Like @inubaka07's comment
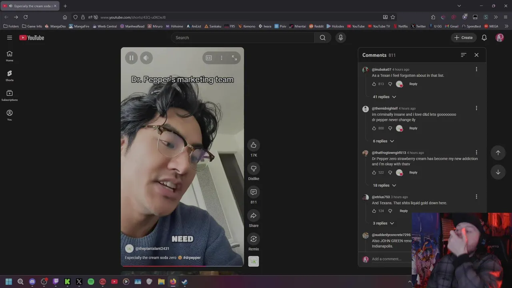 tap(374, 84)
